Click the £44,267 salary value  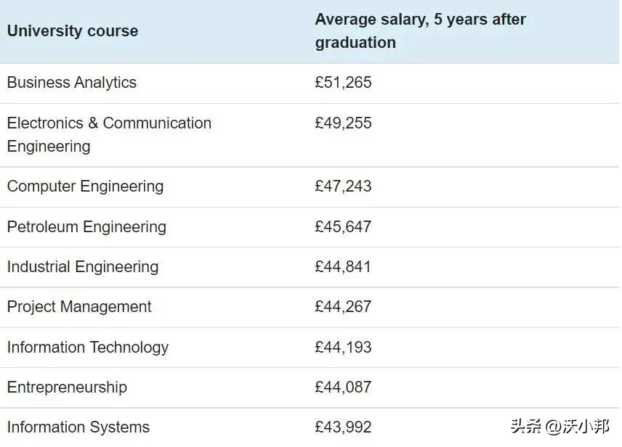coord(343,307)
